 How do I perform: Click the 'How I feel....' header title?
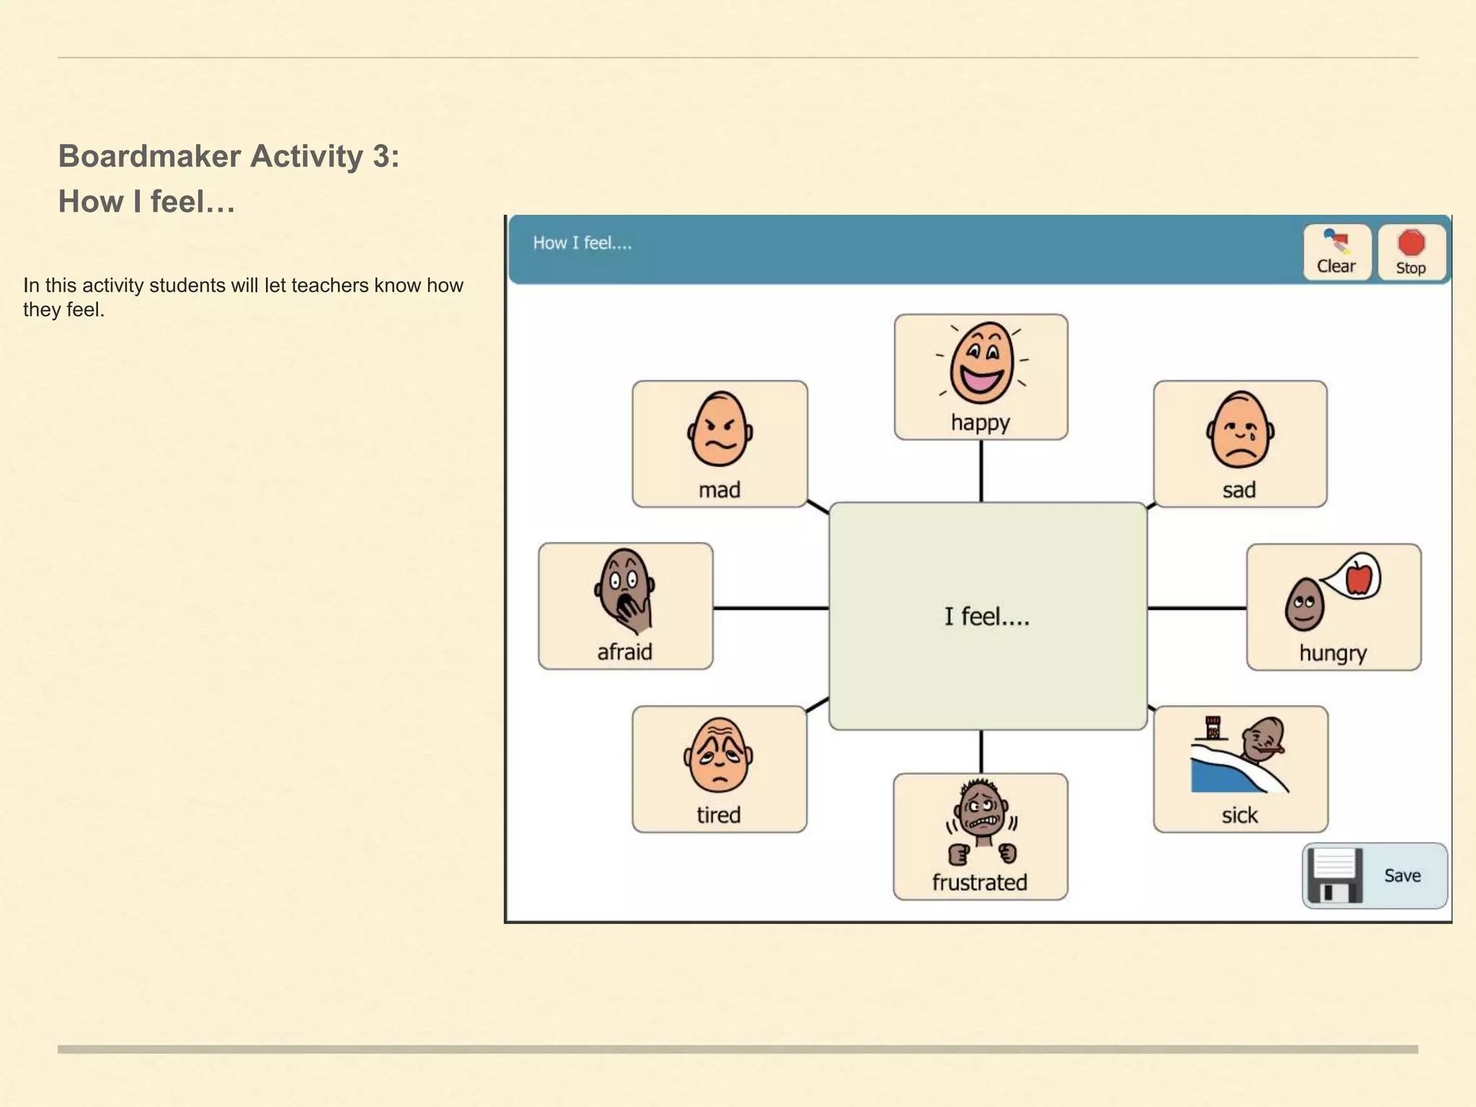pyautogui.click(x=582, y=243)
